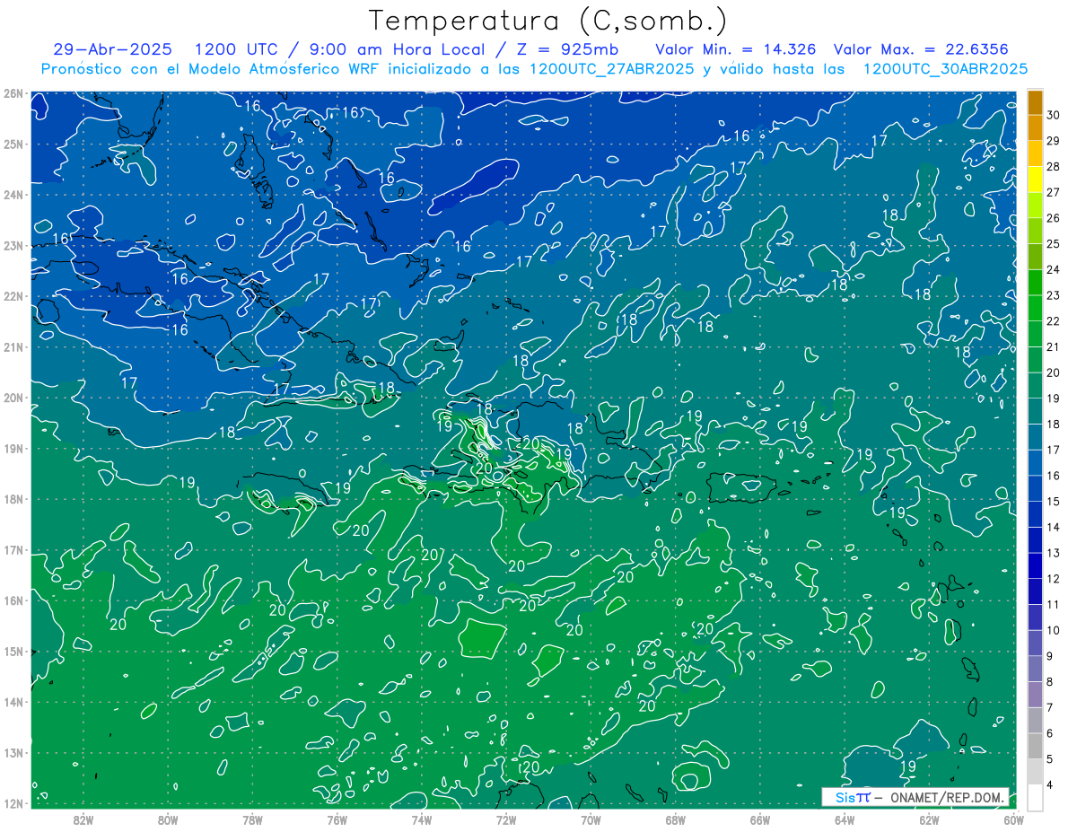1077x832 pixels.
Task: Click the color scale label 8
Action: [1051, 681]
